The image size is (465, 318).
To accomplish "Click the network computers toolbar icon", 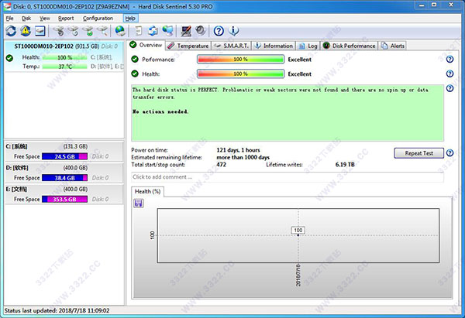I will 167,31.
